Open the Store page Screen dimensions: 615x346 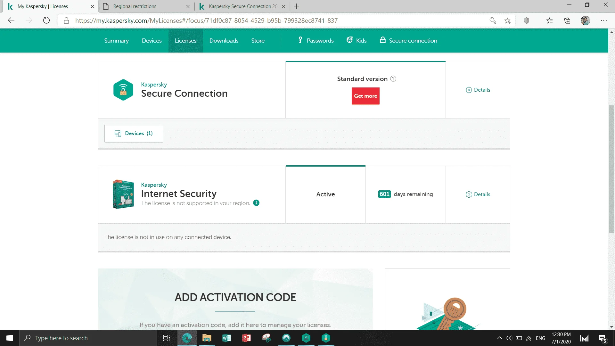coord(258,41)
